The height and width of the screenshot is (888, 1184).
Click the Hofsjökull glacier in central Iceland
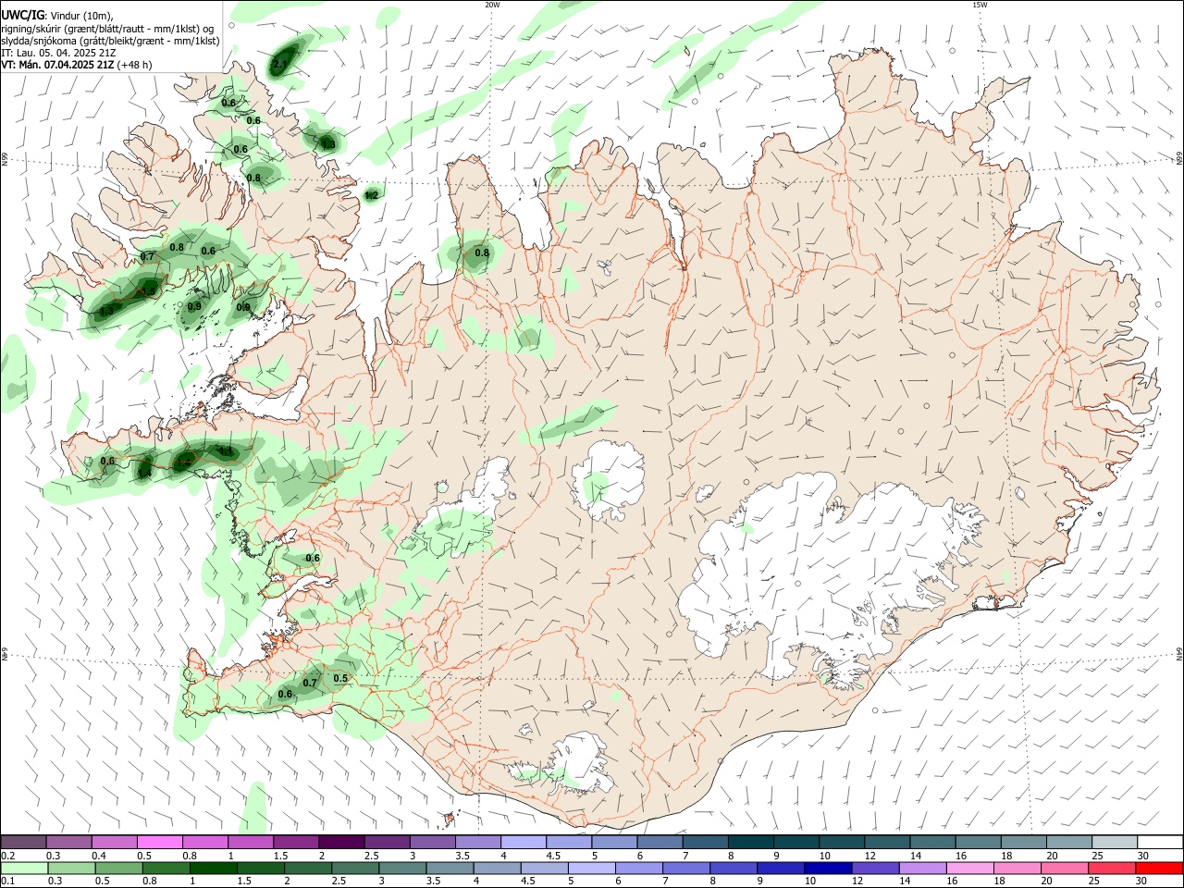tap(609, 479)
